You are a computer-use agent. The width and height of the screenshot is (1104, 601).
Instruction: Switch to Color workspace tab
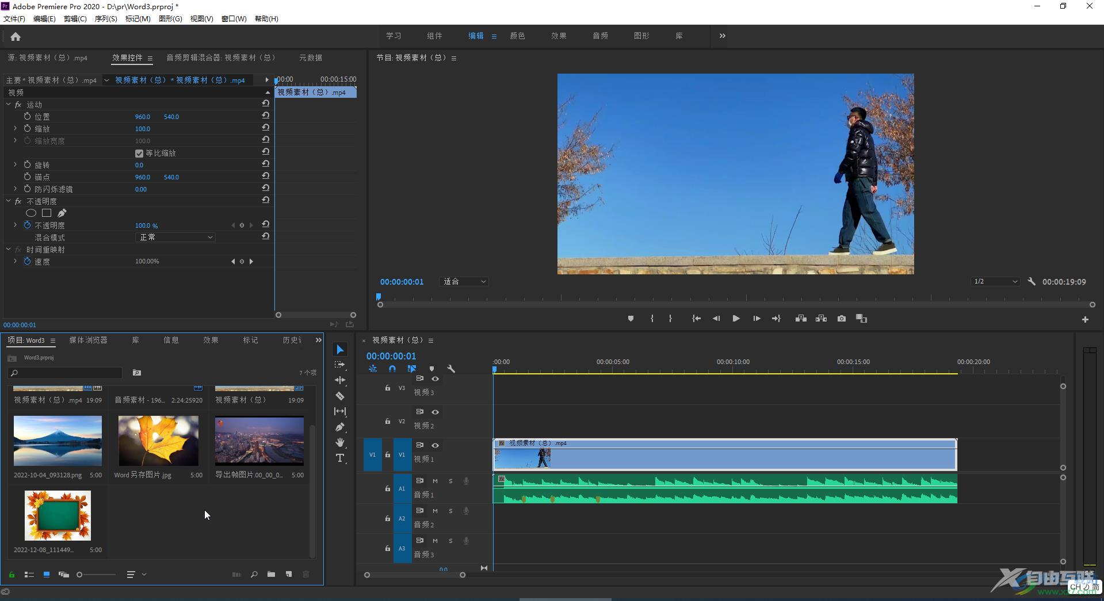pyautogui.click(x=517, y=36)
